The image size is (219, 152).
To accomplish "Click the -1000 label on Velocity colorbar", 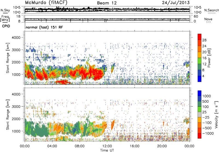I will pos(208,133).
